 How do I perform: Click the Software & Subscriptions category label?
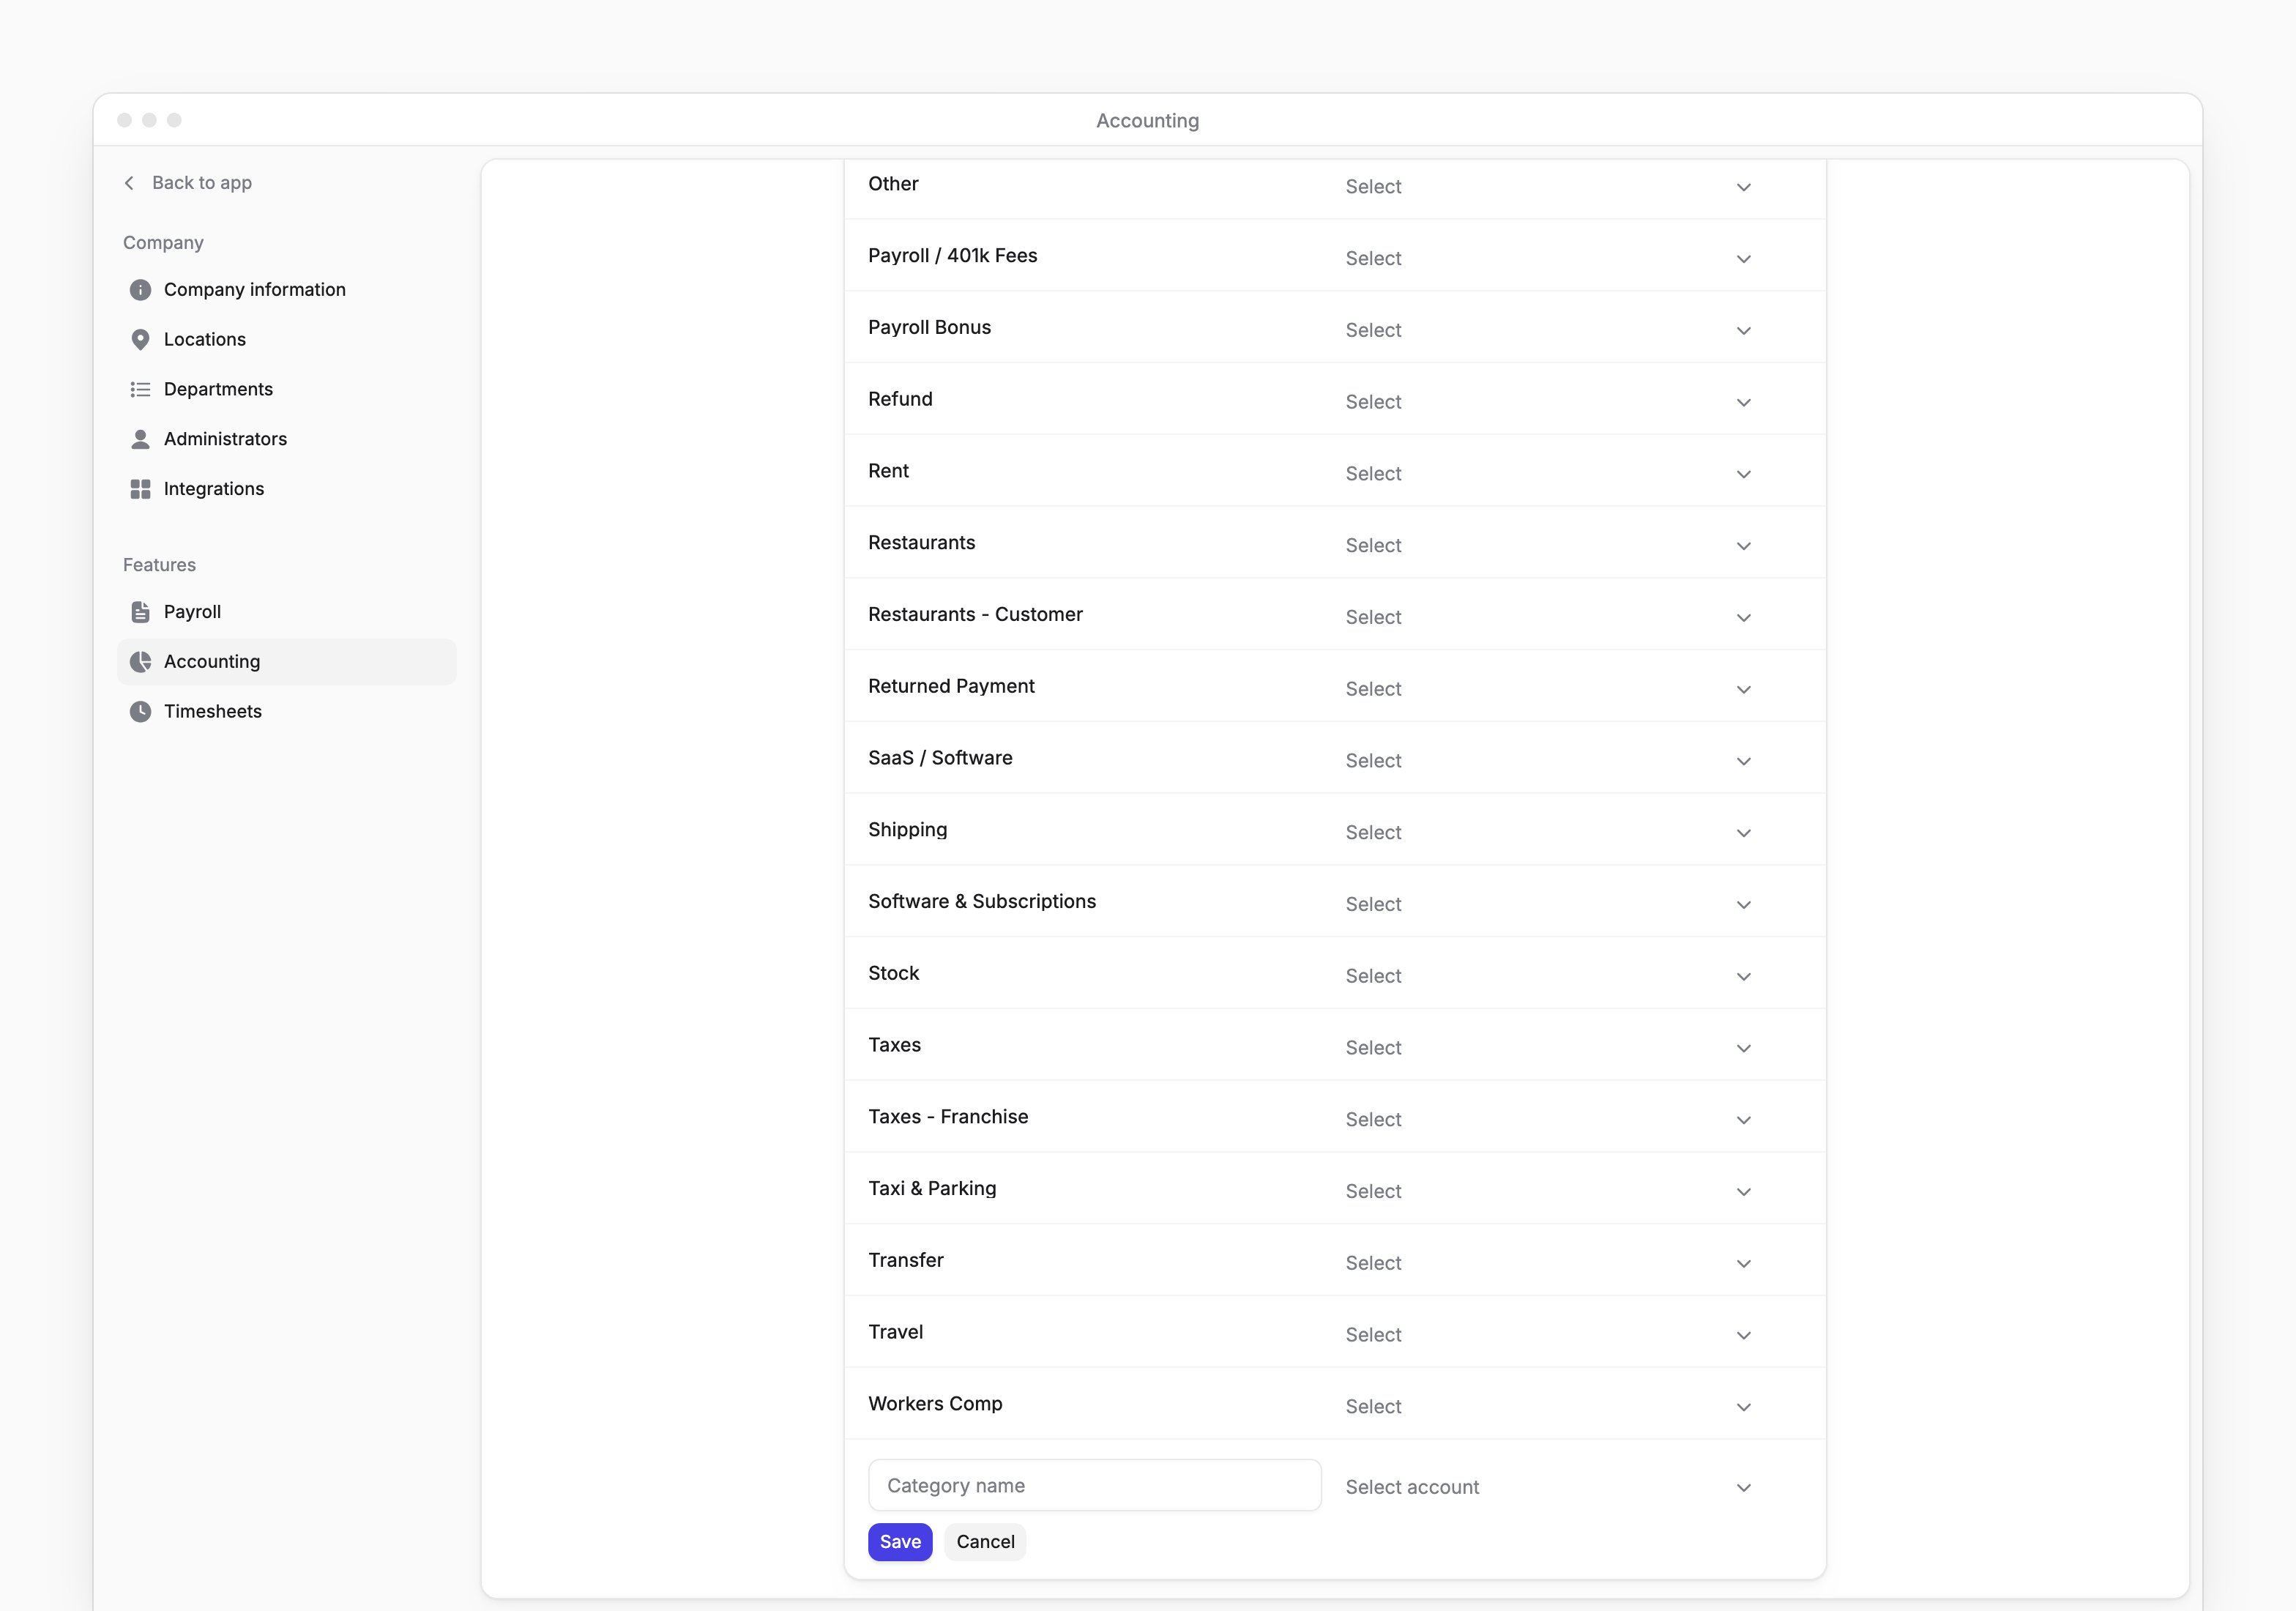click(x=982, y=902)
